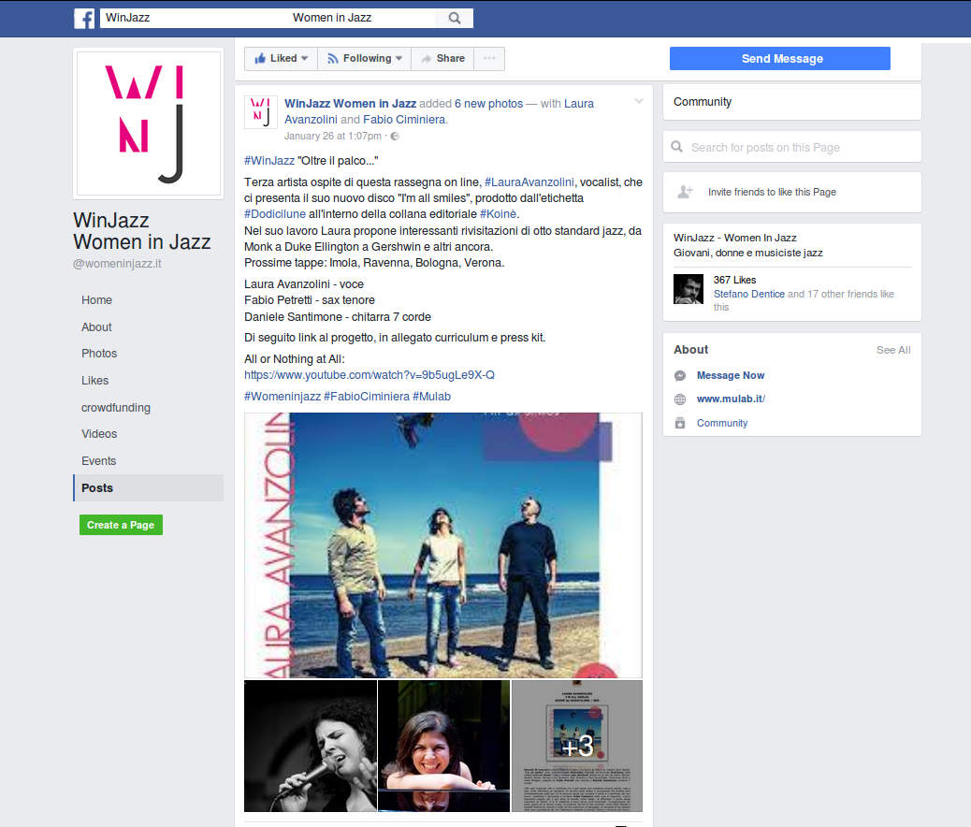Image resolution: width=971 pixels, height=827 pixels.
Task: Open the +3 more photos thumbnail
Action: [577, 746]
